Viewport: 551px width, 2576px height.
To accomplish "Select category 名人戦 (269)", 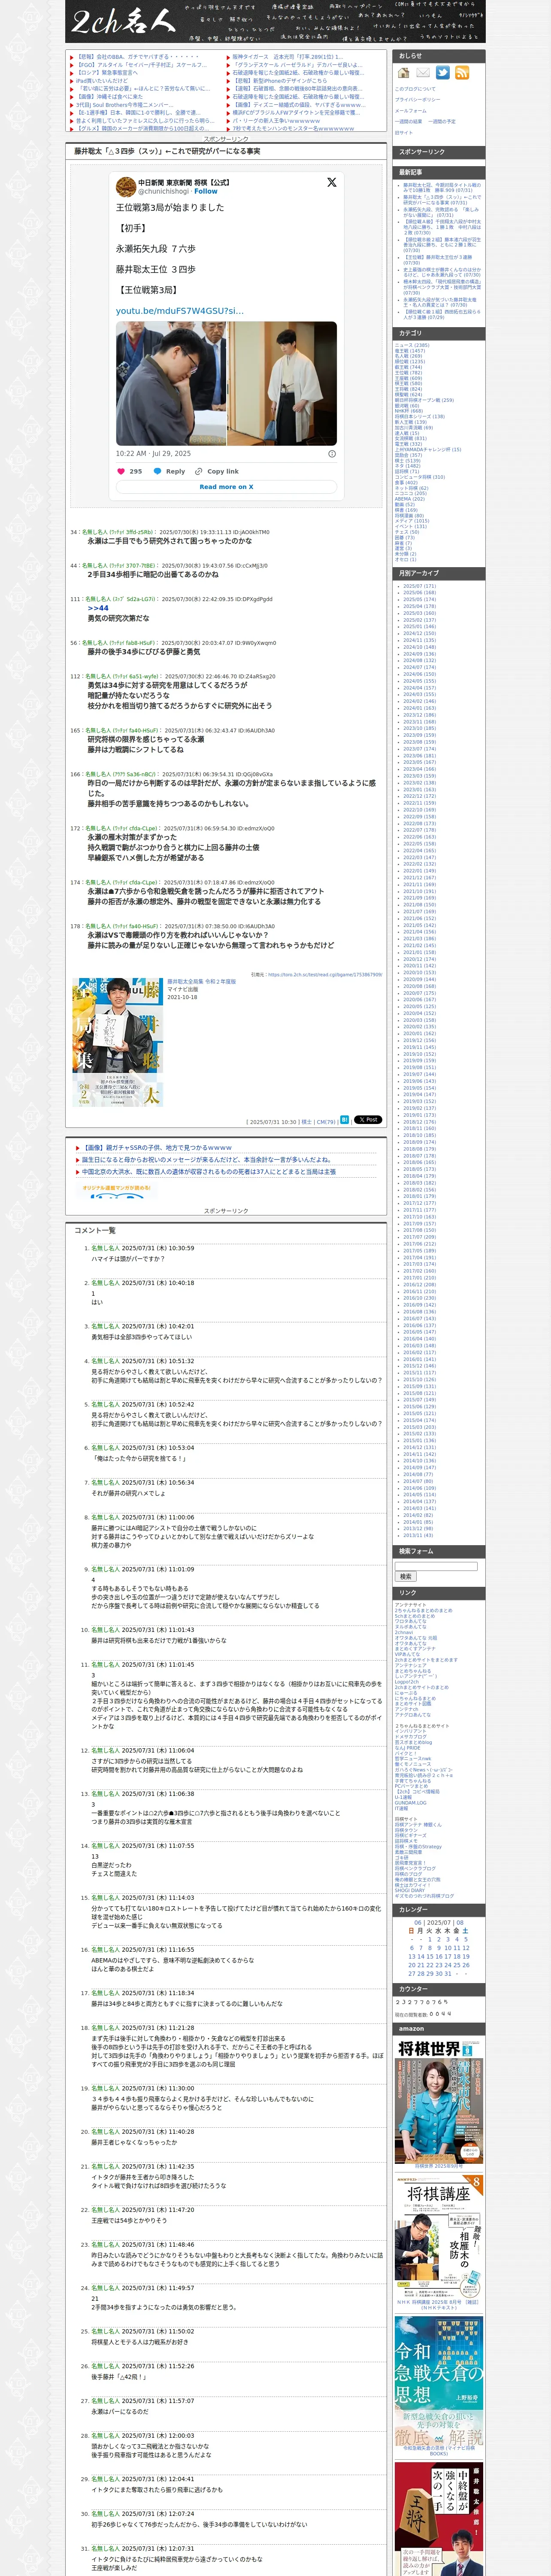I will pos(408,356).
